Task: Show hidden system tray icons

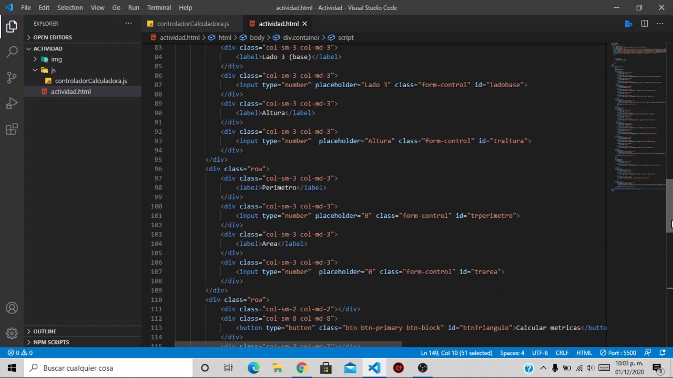Action: pyautogui.click(x=543, y=368)
